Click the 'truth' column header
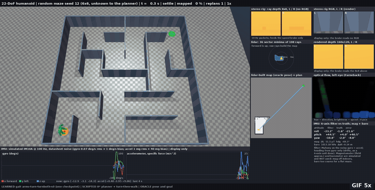This screenshot has height=190, width=375. click(x=339, y=128)
